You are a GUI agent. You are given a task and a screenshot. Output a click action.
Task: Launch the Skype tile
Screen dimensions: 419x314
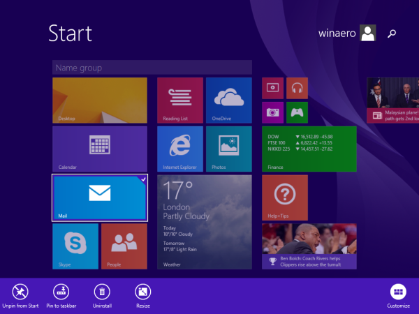(75, 246)
